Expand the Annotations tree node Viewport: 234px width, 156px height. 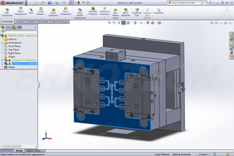(3, 43)
